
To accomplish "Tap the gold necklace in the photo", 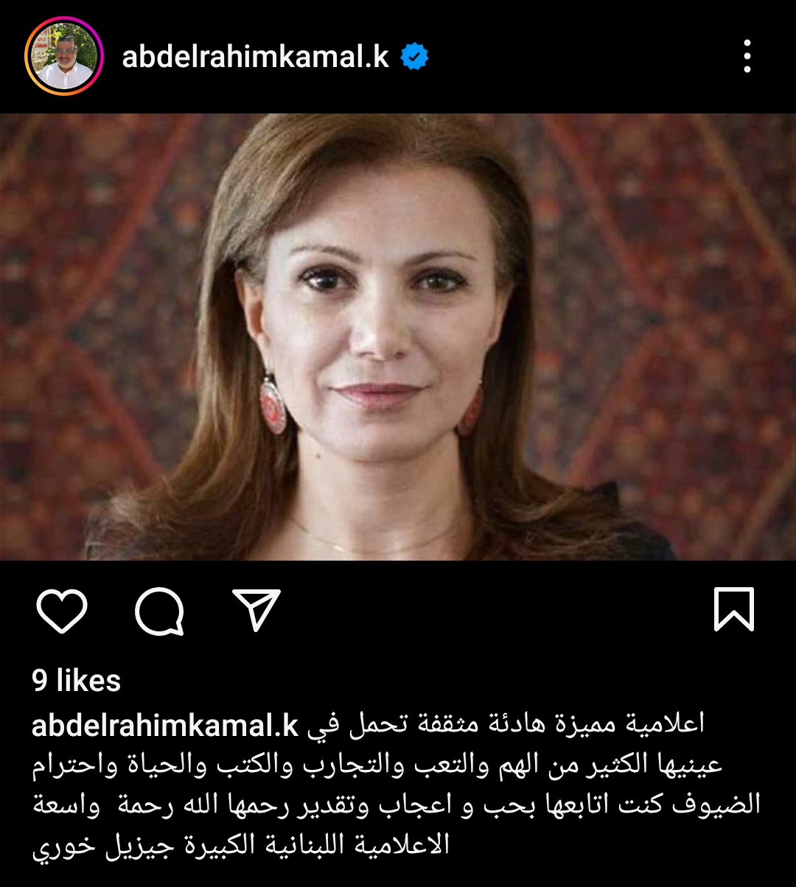I will point(376,538).
